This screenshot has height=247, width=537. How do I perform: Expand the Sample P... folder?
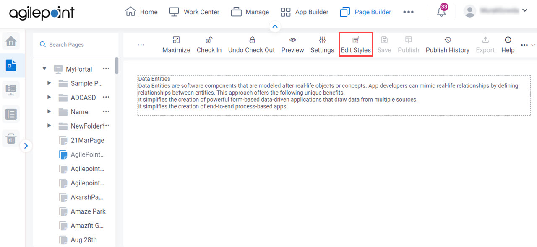click(49, 83)
